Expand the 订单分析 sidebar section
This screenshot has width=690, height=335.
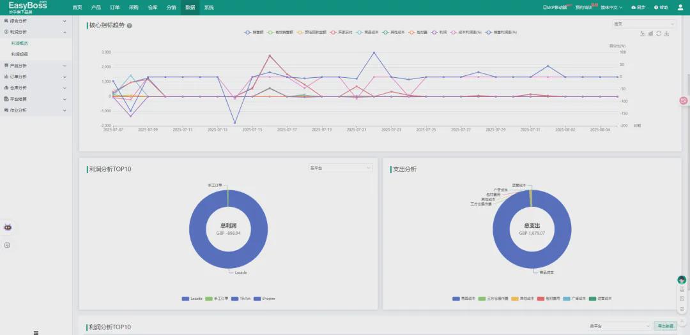click(x=36, y=77)
